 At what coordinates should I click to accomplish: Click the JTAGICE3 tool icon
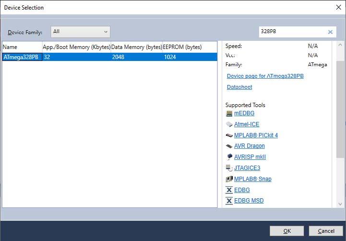click(x=229, y=168)
